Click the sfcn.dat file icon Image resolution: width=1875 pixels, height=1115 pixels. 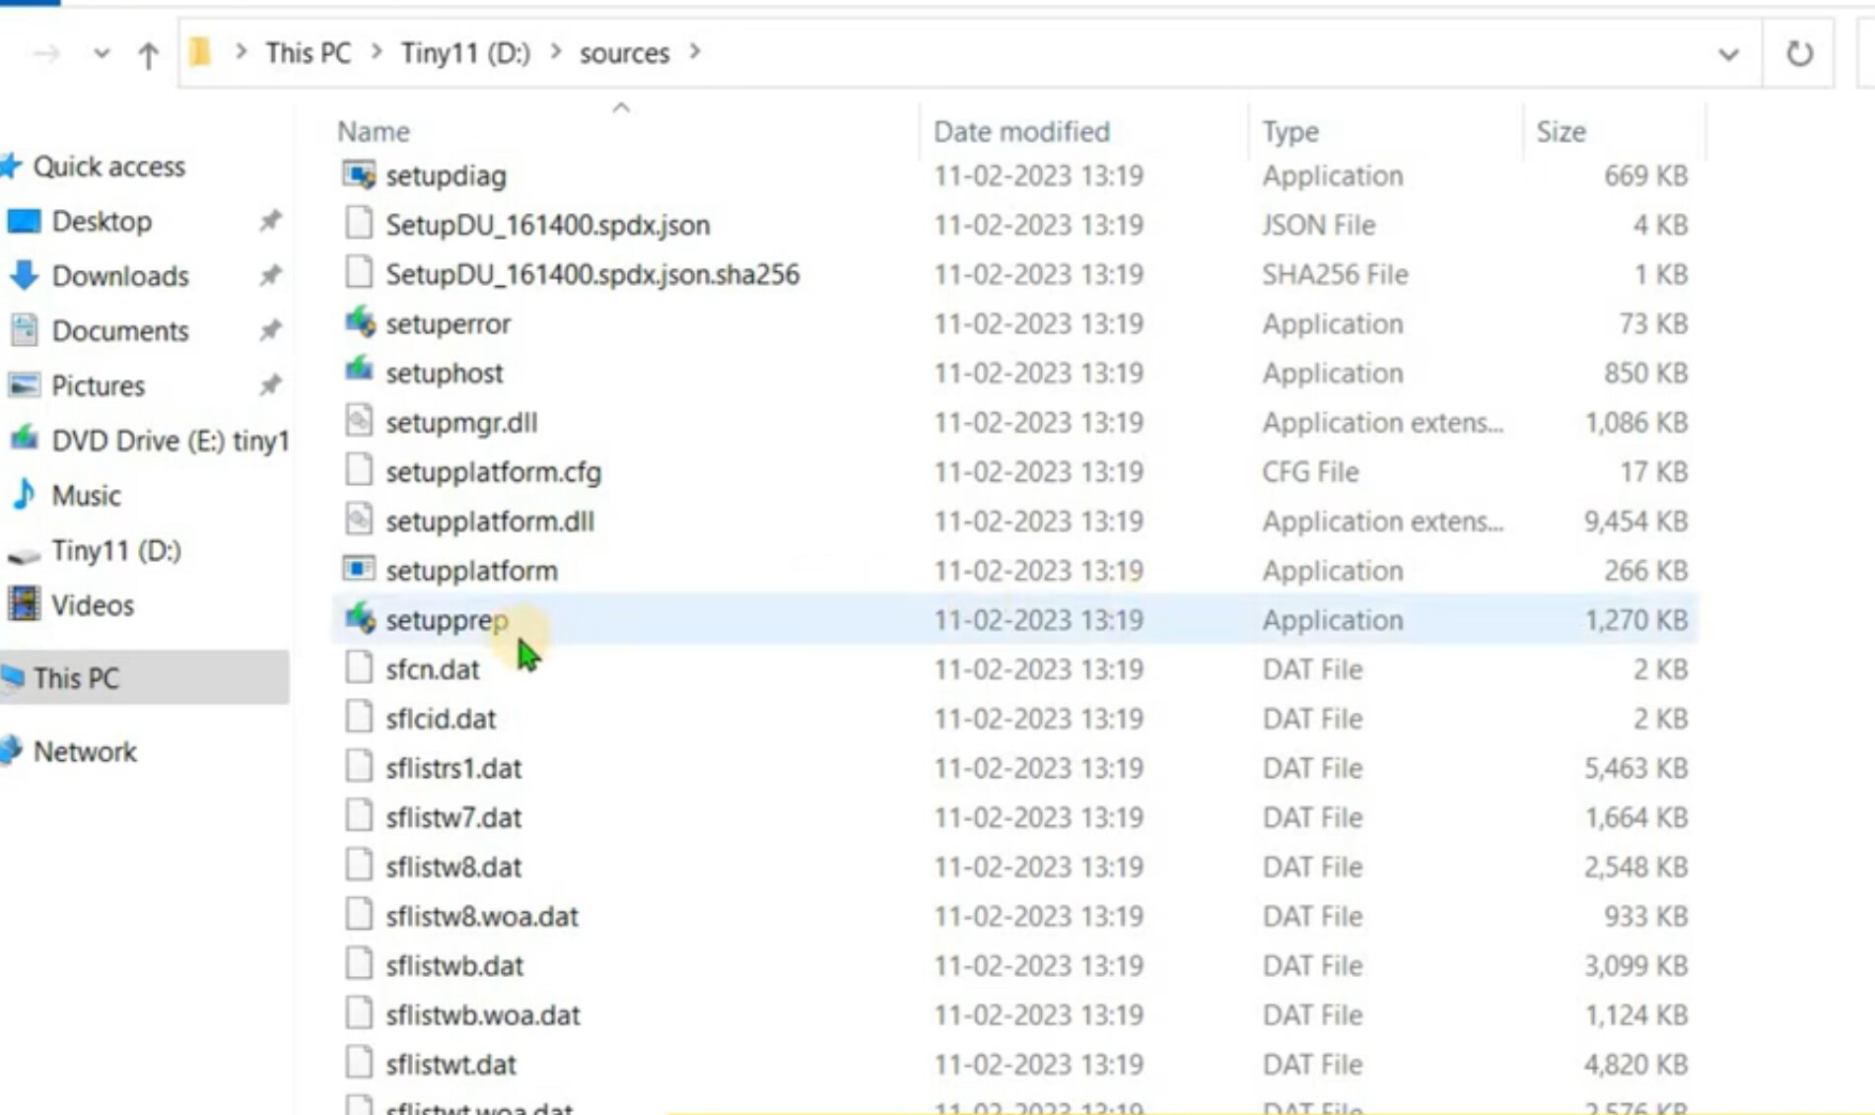(359, 667)
